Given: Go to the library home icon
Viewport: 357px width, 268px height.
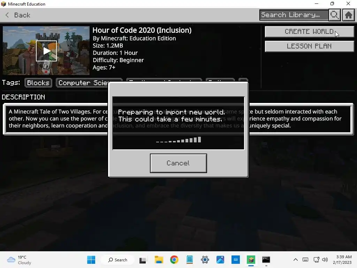Looking at the screenshot, I should [348, 15].
